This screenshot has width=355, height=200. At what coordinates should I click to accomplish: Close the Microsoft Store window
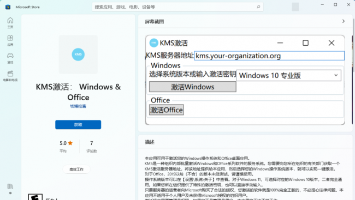point(348,4)
